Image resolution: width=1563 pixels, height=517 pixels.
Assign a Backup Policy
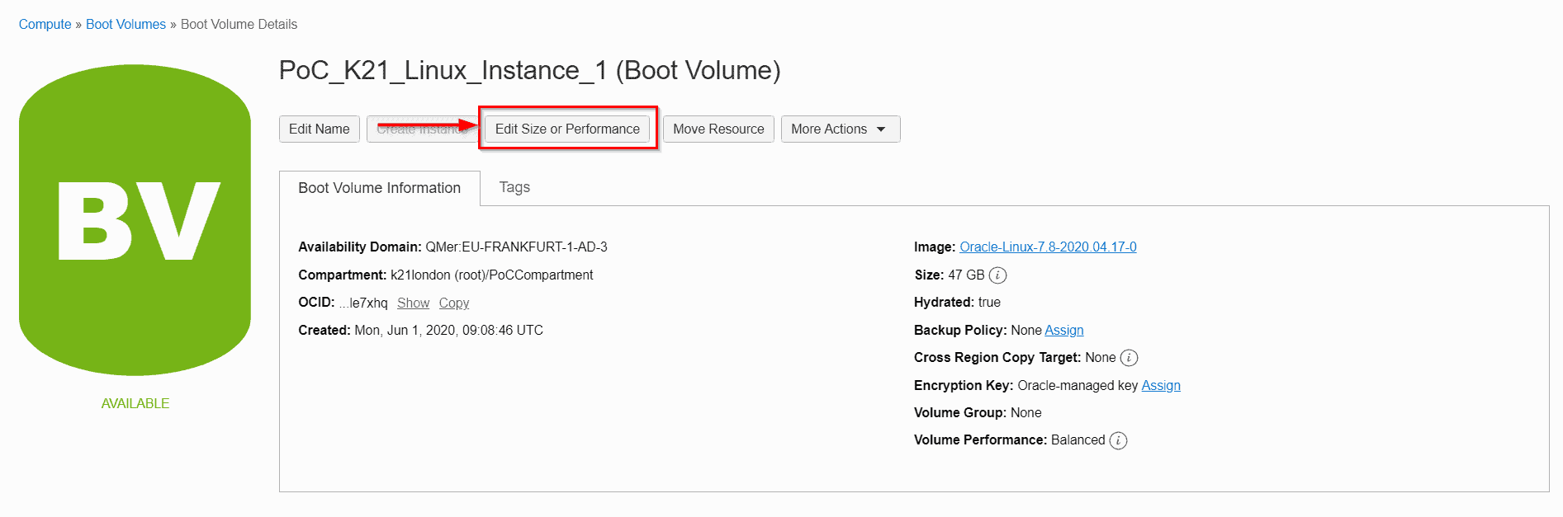pyautogui.click(x=1063, y=330)
